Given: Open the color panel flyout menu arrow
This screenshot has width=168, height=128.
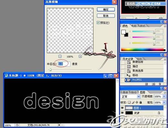Looking at the screenshot, I should [165, 26].
